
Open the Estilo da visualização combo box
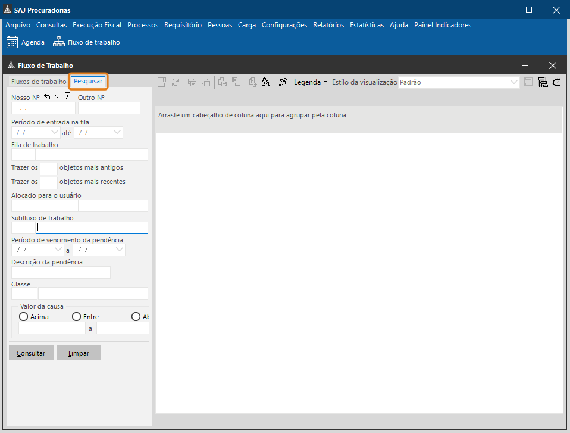(x=459, y=82)
